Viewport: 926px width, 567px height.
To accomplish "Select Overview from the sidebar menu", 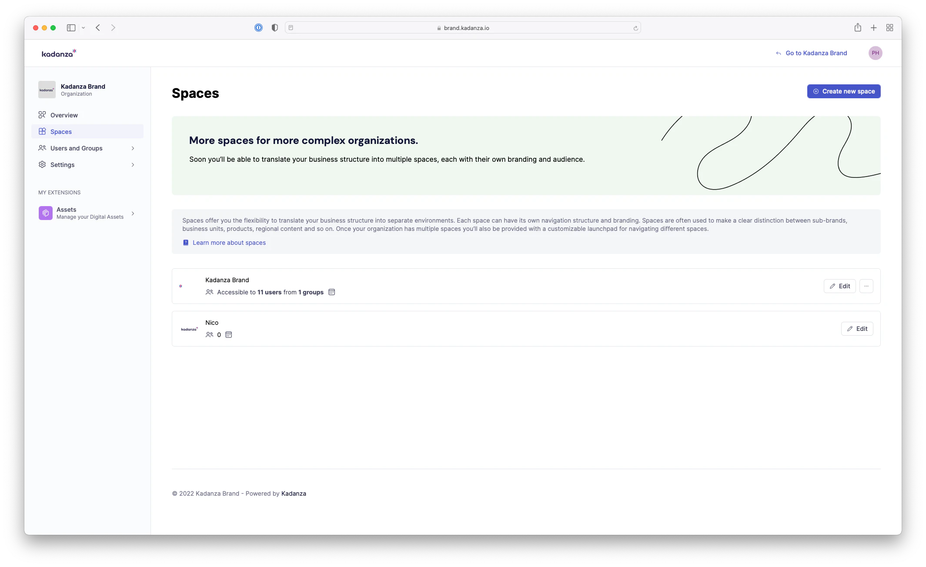I will 64,115.
